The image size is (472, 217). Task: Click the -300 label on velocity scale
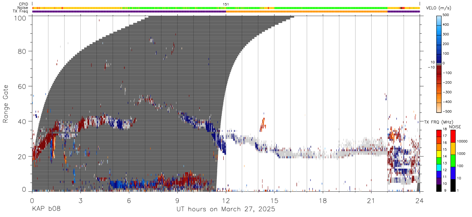448,92
